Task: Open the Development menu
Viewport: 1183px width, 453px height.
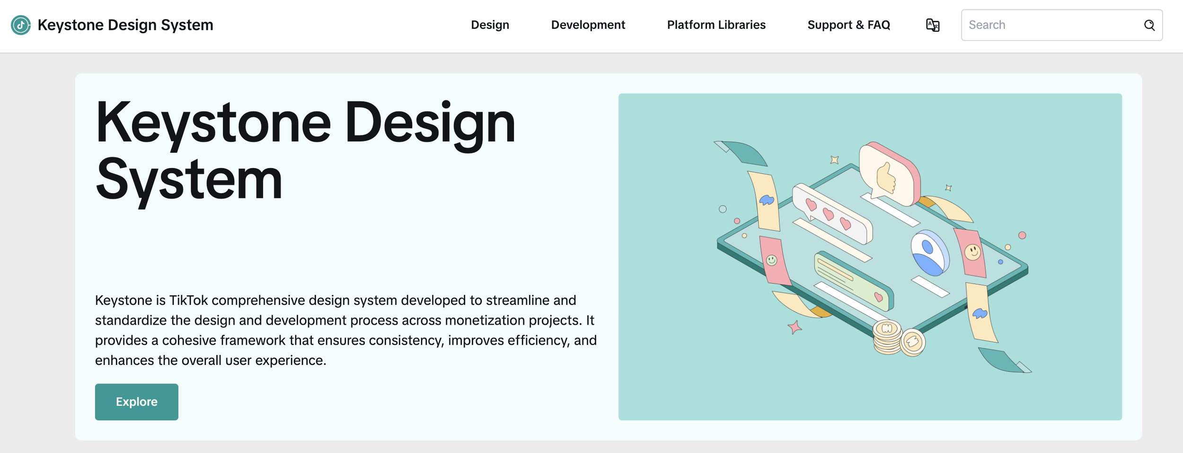Action: [x=588, y=25]
